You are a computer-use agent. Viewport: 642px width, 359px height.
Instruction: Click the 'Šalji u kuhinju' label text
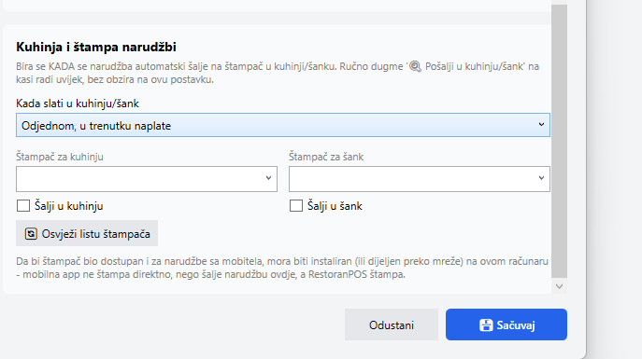69,206
